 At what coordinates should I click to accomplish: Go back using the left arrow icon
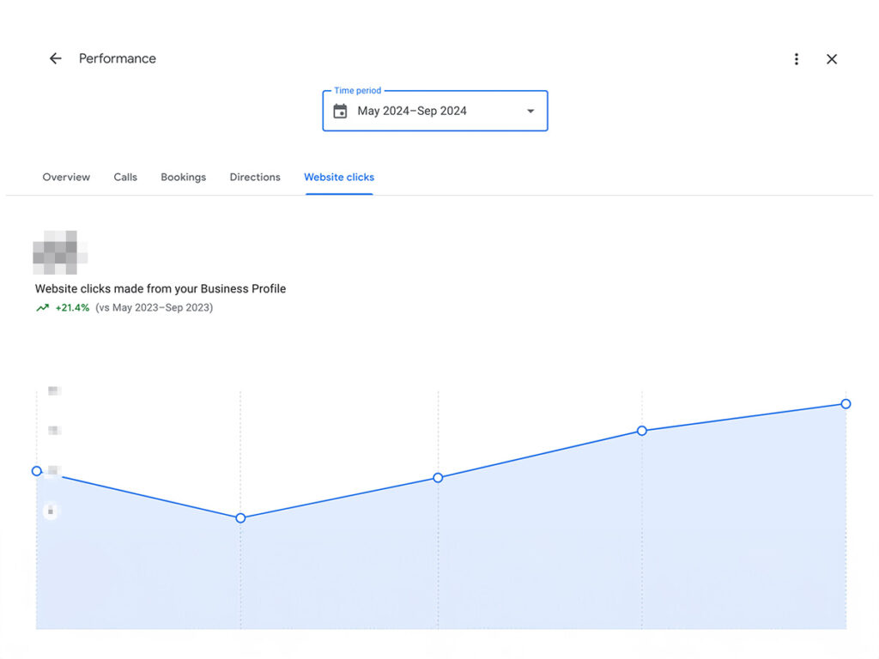pos(56,58)
